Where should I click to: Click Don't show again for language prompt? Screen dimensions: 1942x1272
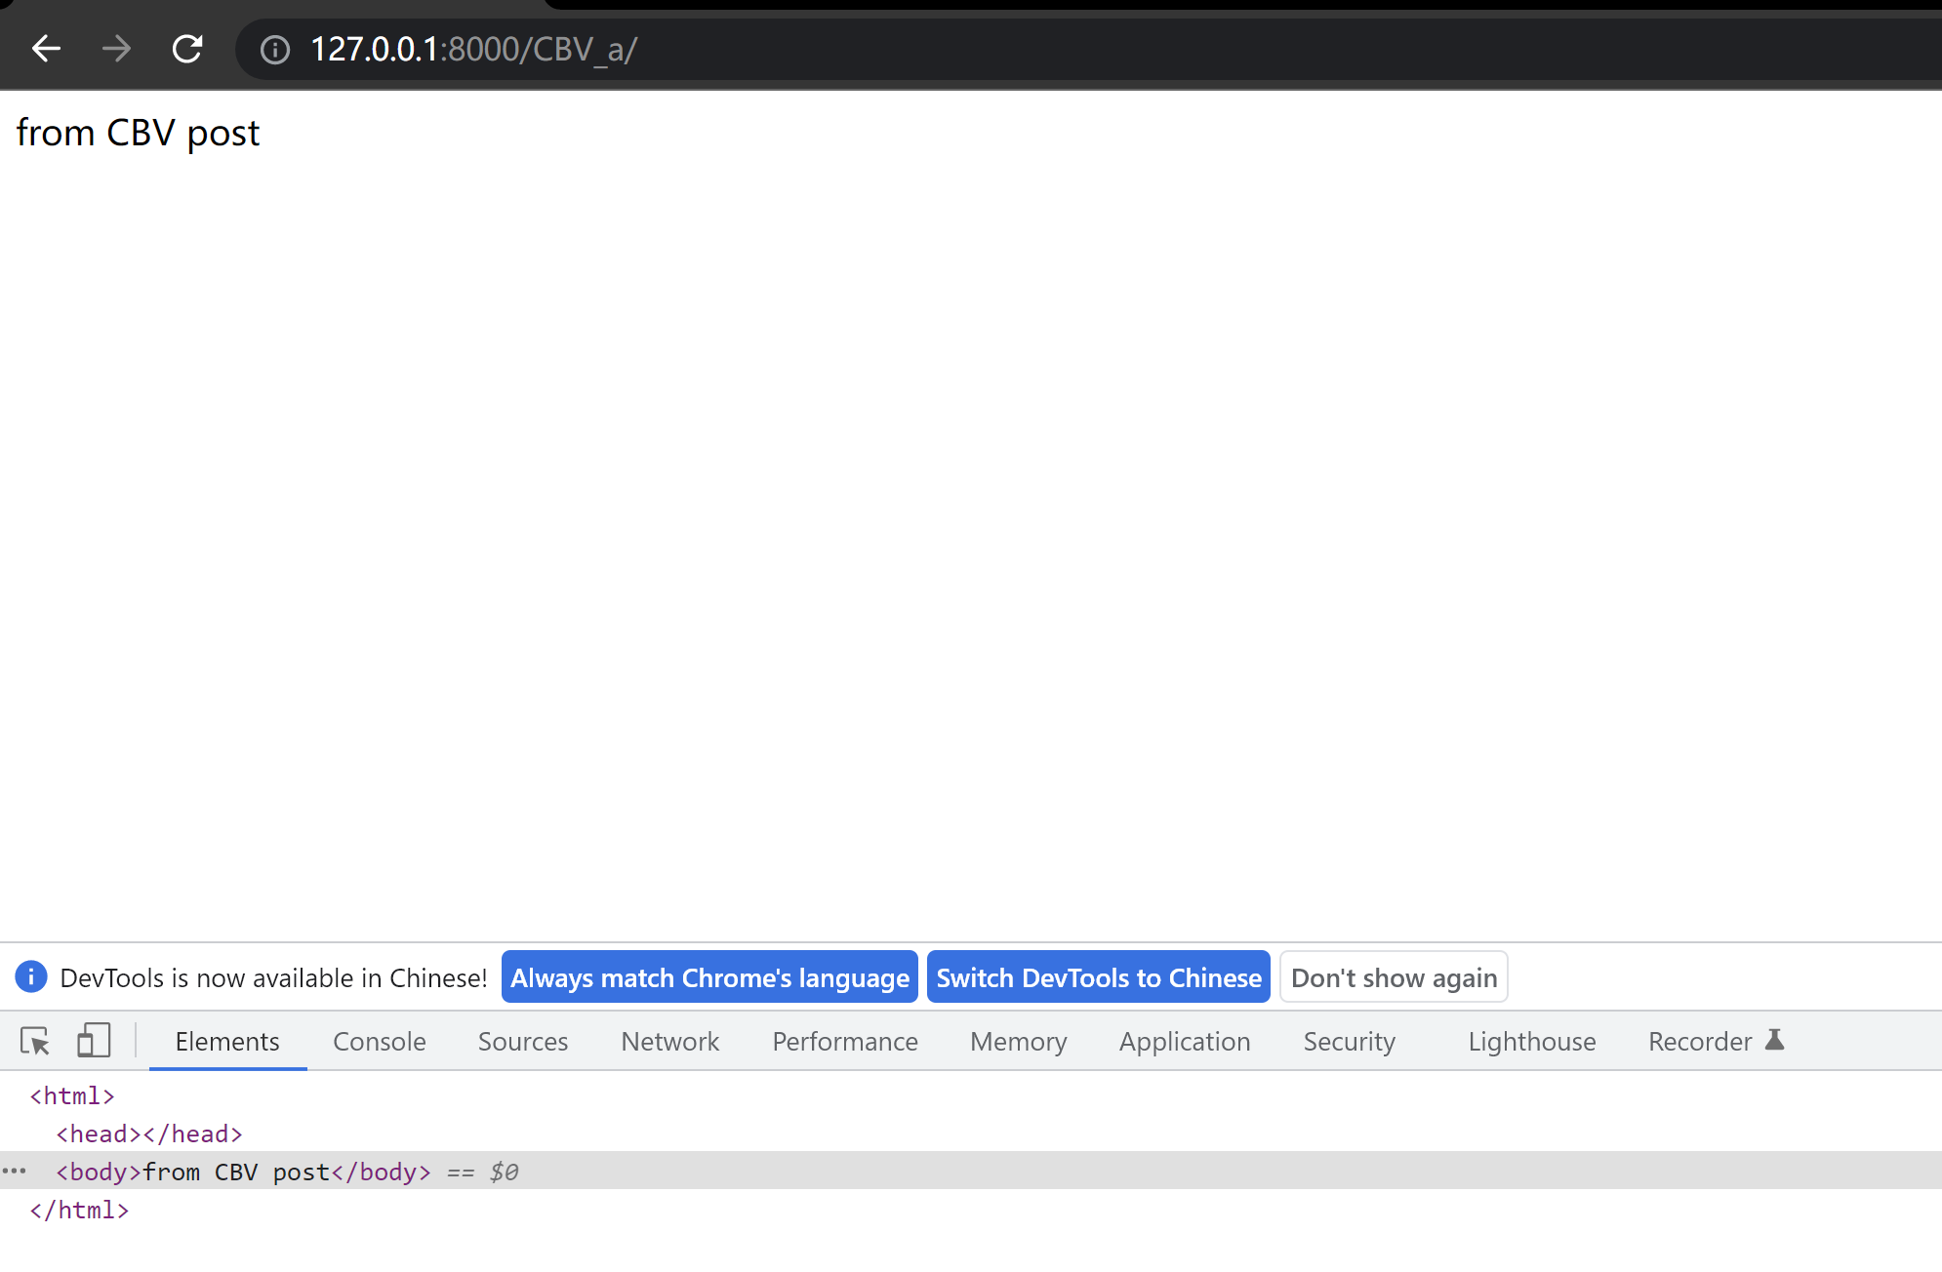(1393, 976)
